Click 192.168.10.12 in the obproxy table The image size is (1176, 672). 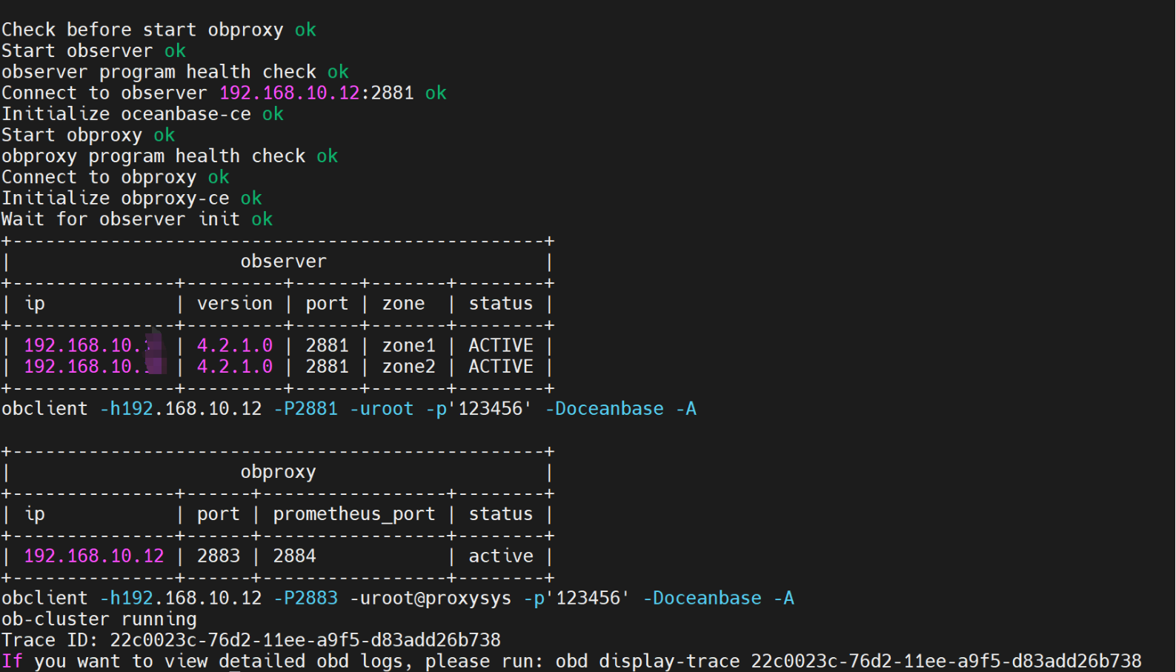click(94, 556)
